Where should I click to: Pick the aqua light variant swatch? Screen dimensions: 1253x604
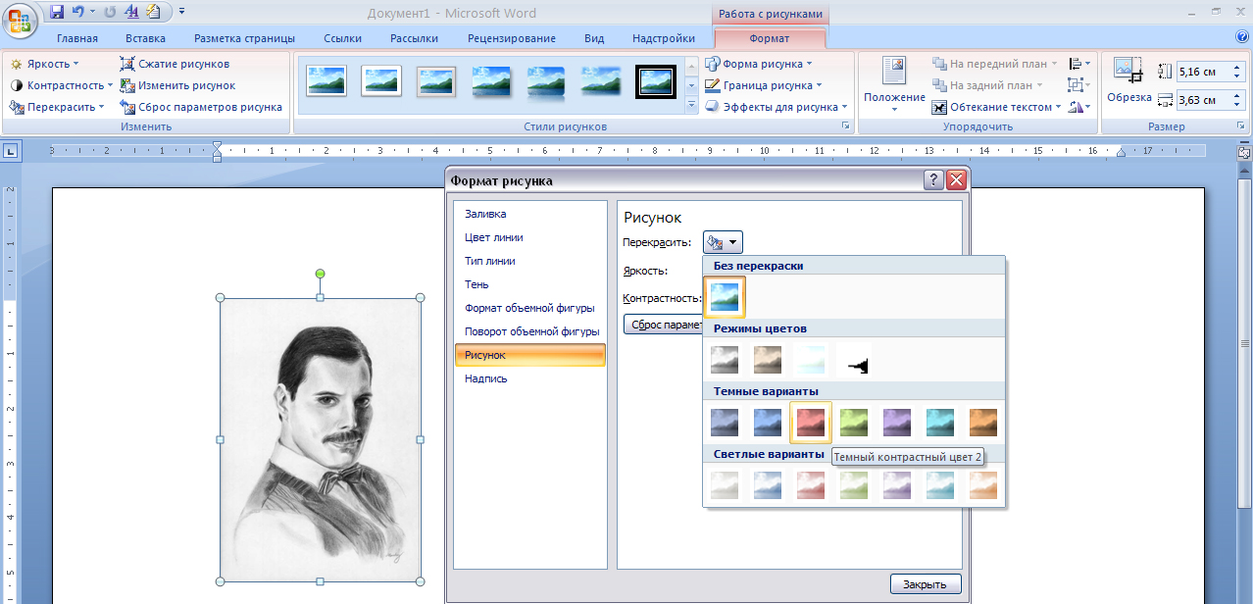pos(940,485)
